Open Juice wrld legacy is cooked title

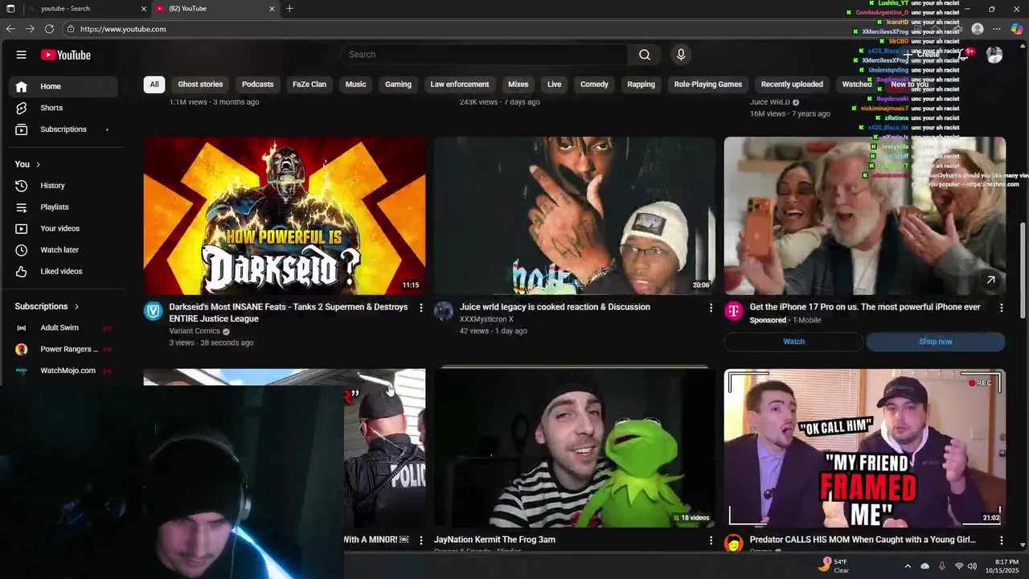pos(555,307)
